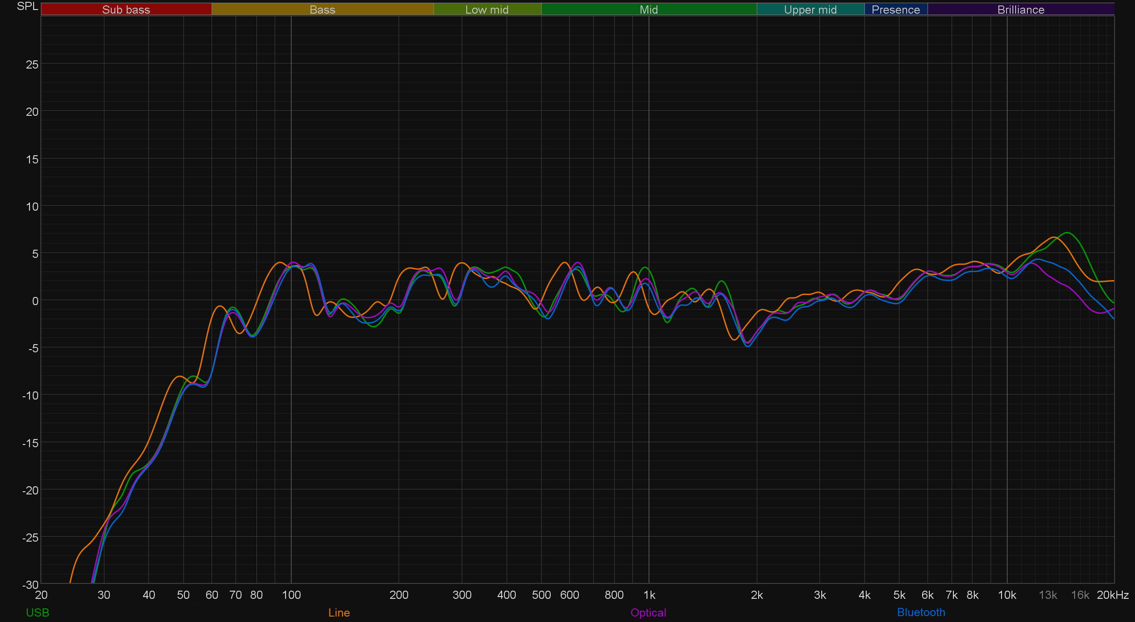Click the 2k frequency axis label

756,595
